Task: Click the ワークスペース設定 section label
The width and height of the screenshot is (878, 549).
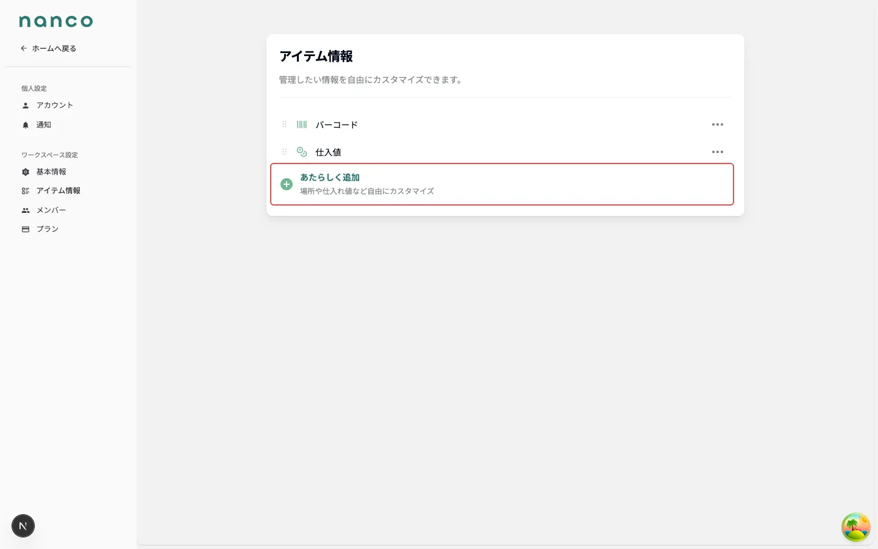Action: [x=49, y=155]
